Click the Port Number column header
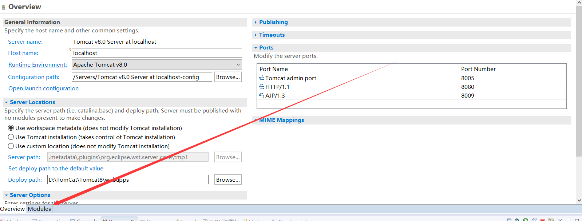 tap(478, 69)
